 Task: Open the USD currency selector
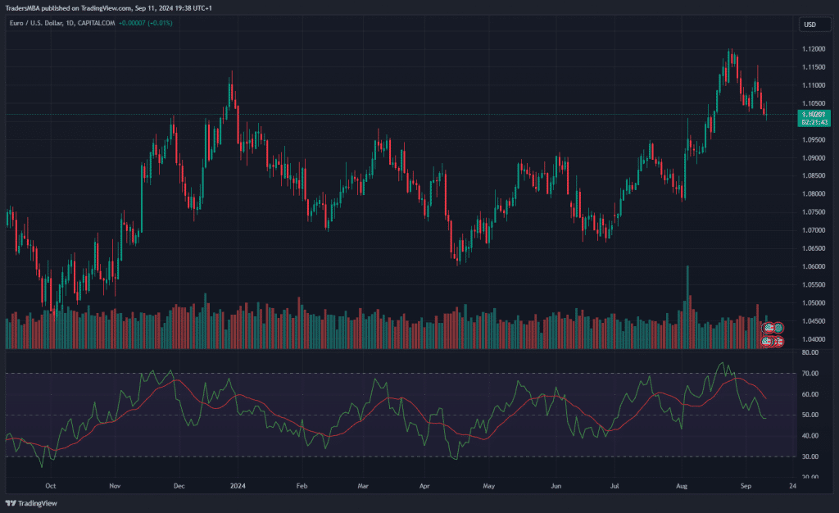coord(809,25)
